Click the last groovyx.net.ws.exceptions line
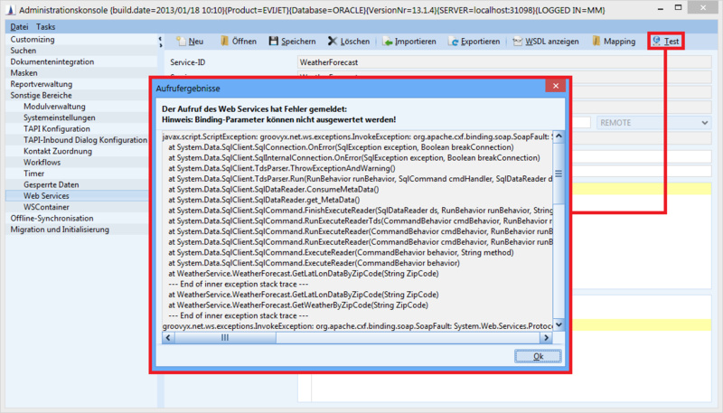The width and height of the screenshot is (723, 413). [x=357, y=326]
